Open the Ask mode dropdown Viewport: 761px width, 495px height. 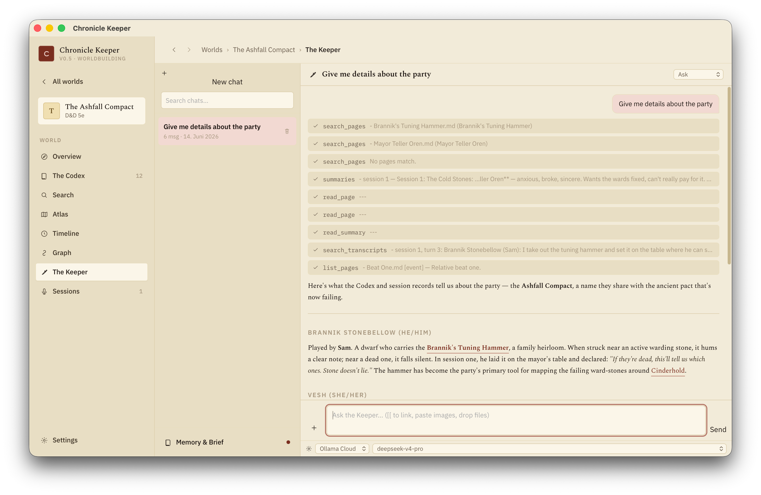point(698,74)
